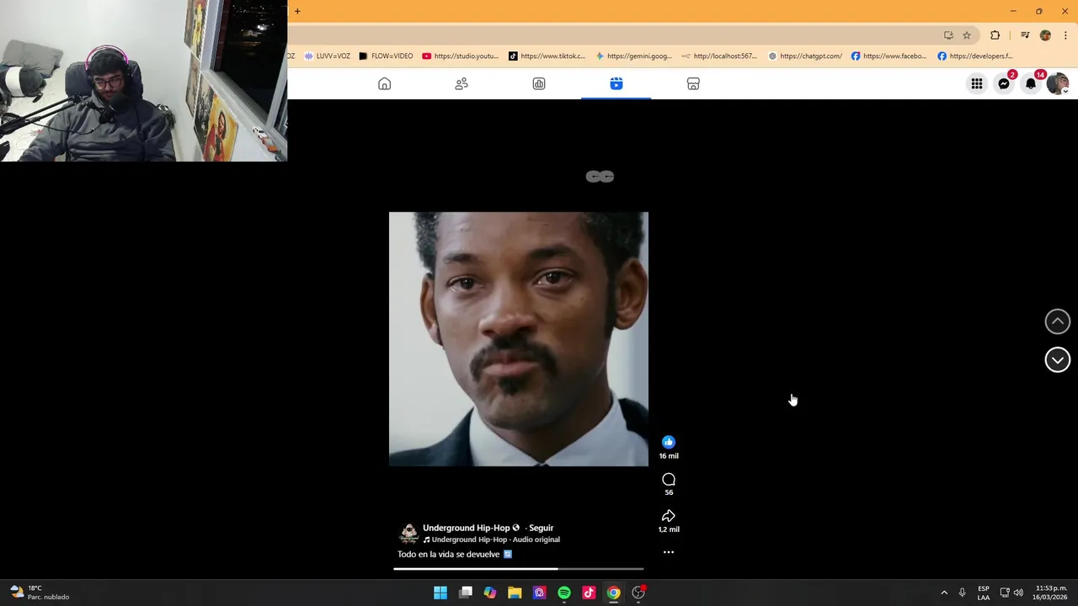This screenshot has width=1078, height=606.
Task: Open a new browser tab
Action: (x=297, y=11)
